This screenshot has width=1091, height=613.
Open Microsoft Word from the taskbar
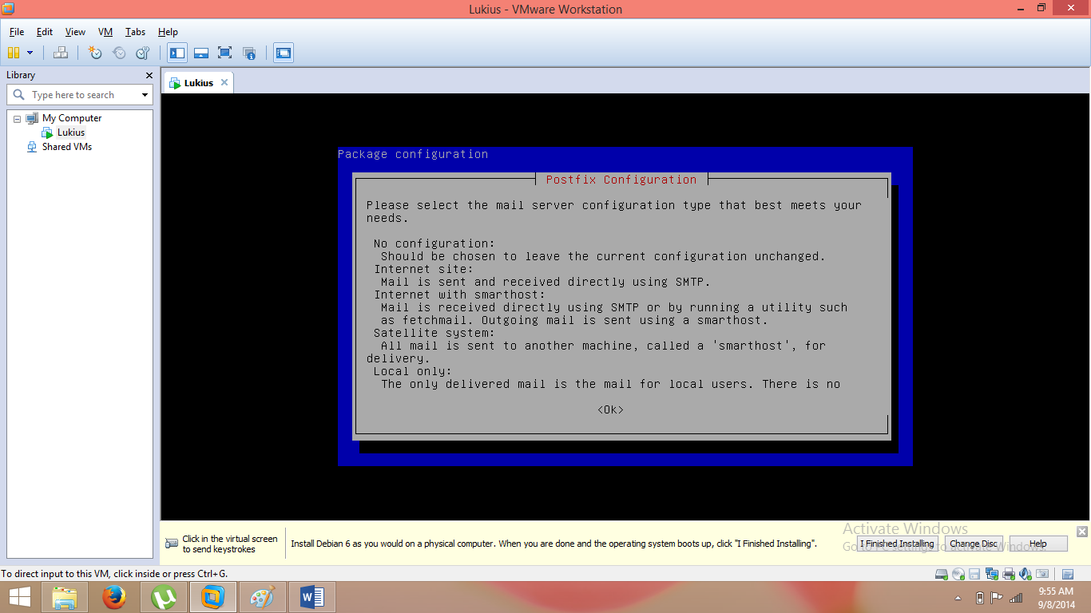click(x=311, y=597)
